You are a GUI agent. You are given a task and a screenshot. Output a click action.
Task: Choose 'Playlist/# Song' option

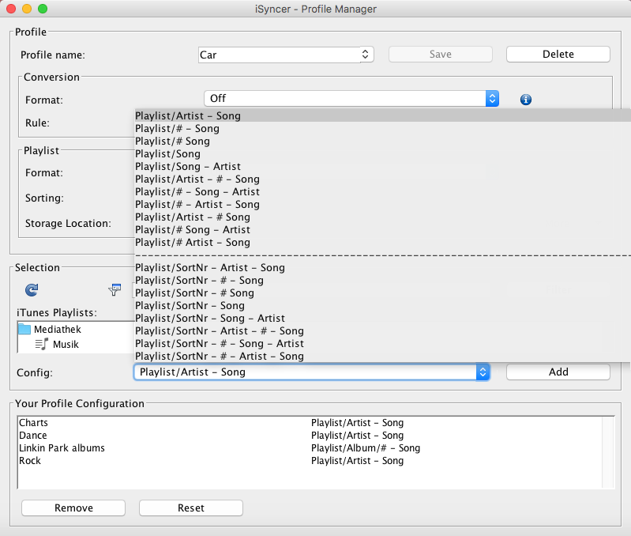382,141
